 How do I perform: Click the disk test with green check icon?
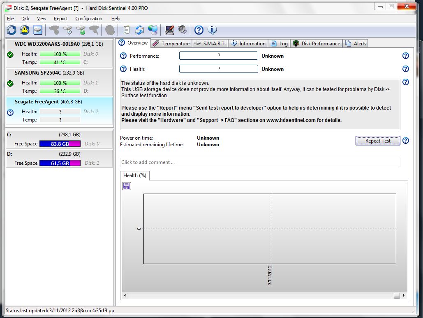[x=81, y=30]
